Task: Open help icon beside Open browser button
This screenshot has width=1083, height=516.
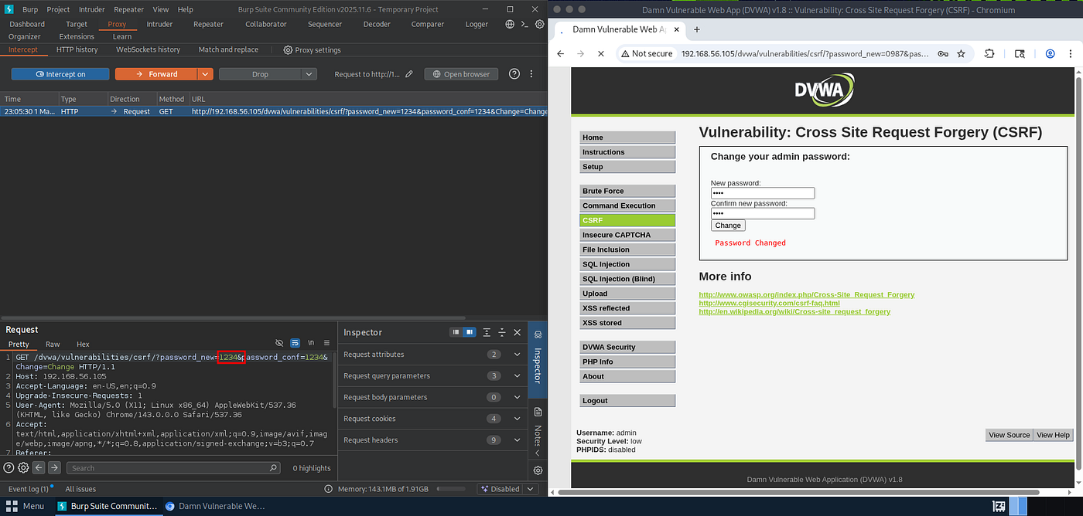Action: pos(514,74)
